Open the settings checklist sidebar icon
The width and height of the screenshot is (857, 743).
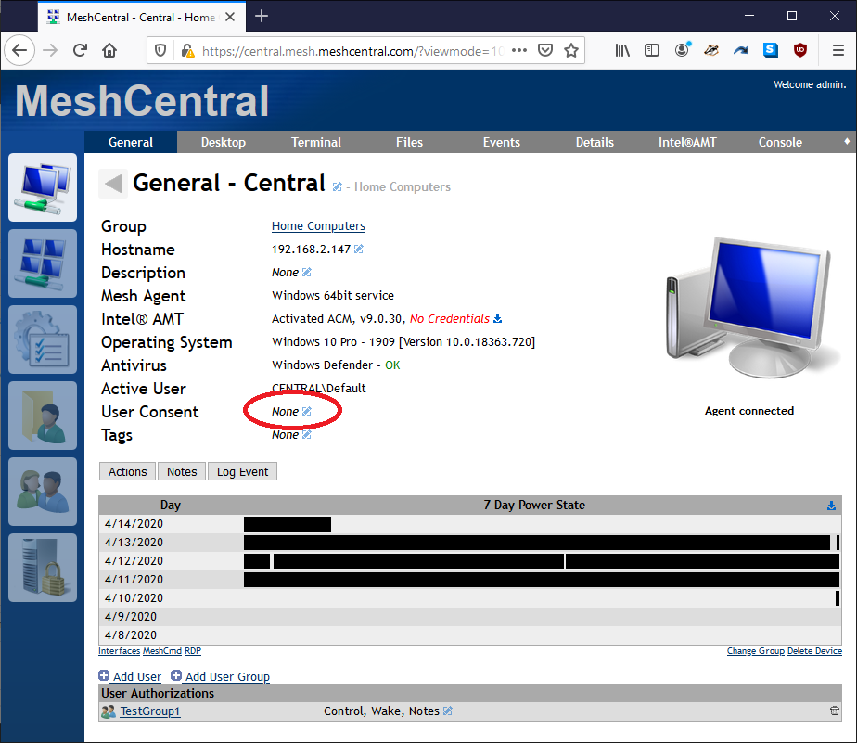click(x=43, y=339)
